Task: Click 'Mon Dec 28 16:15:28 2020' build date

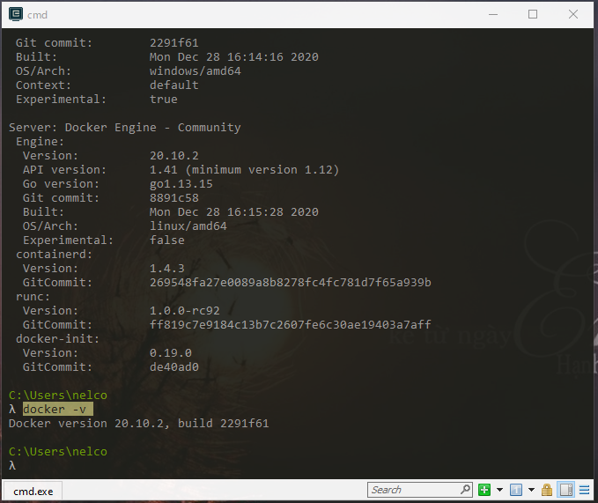Action: coord(233,211)
